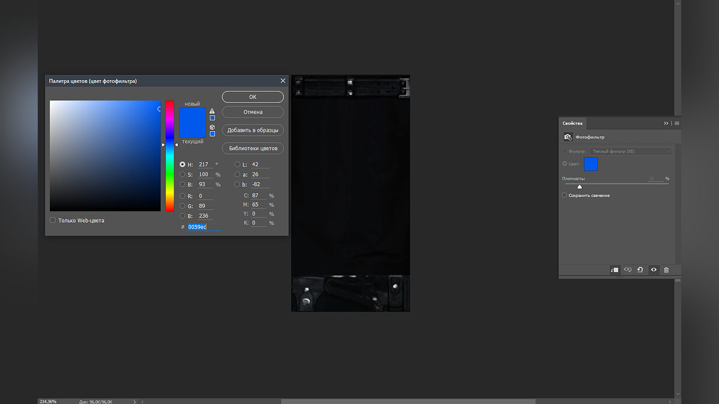The height and width of the screenshot is (404, 719).
Task: Reset the adjustment to defaults icon
Action: [640, 270]
